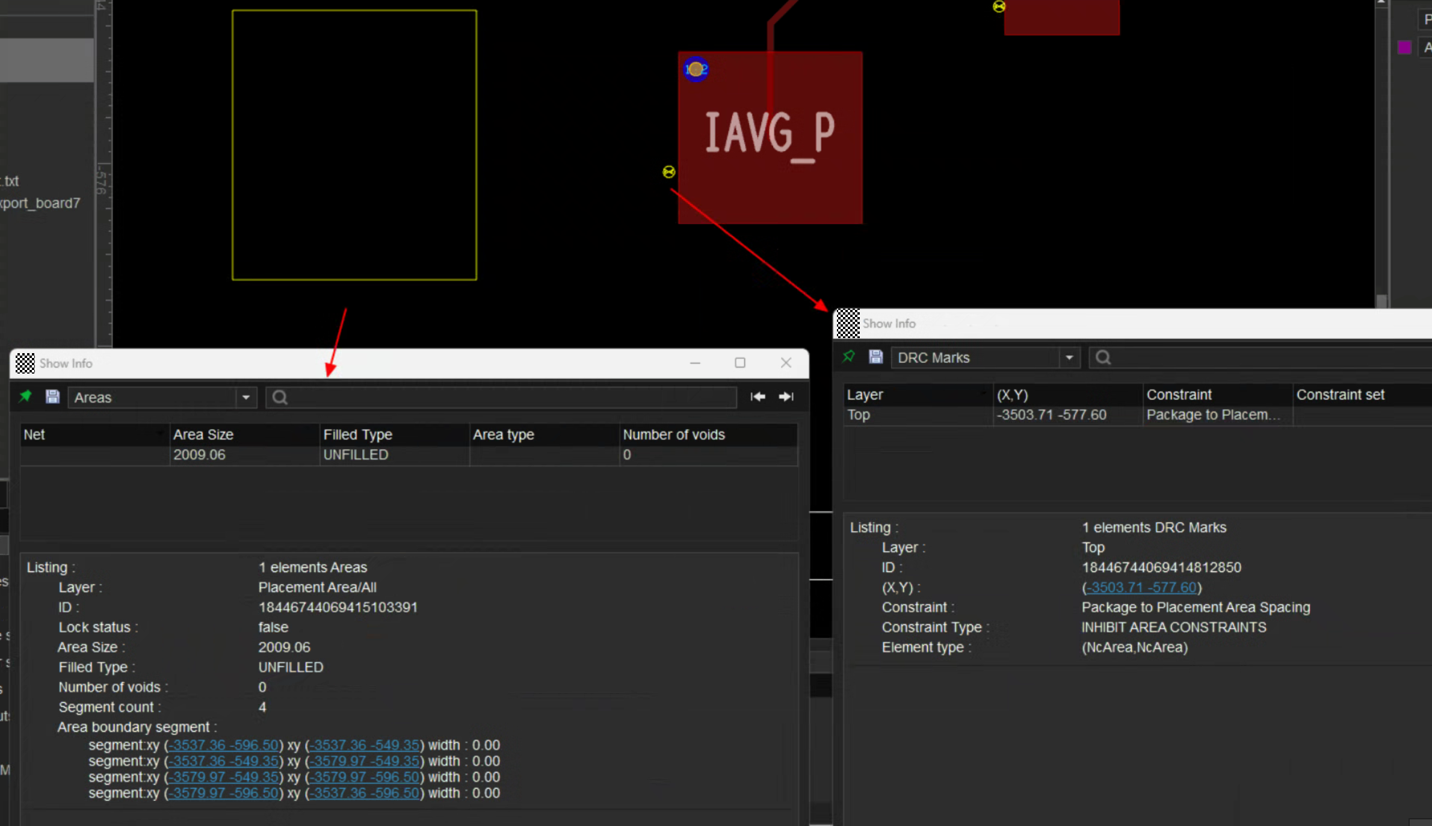Image resolution: width=1432 pixels, height=826 pixels.
Task: Click the pin icon in DRC Marks window
Action: (848, 357)
